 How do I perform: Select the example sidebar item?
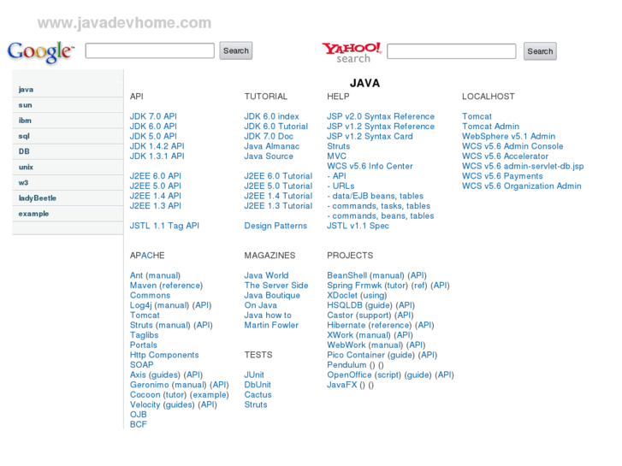68,214
